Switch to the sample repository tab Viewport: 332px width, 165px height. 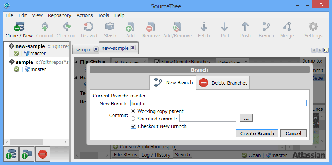pyautogui.click(x=85, y=49)
